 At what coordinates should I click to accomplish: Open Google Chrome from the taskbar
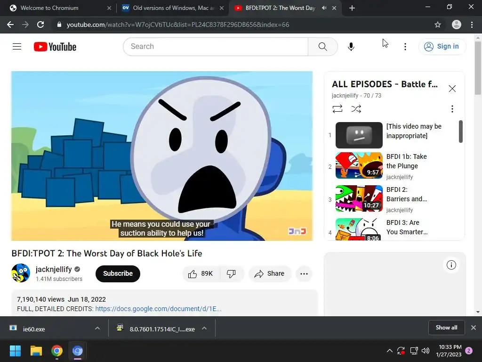(x=57, y=351)
